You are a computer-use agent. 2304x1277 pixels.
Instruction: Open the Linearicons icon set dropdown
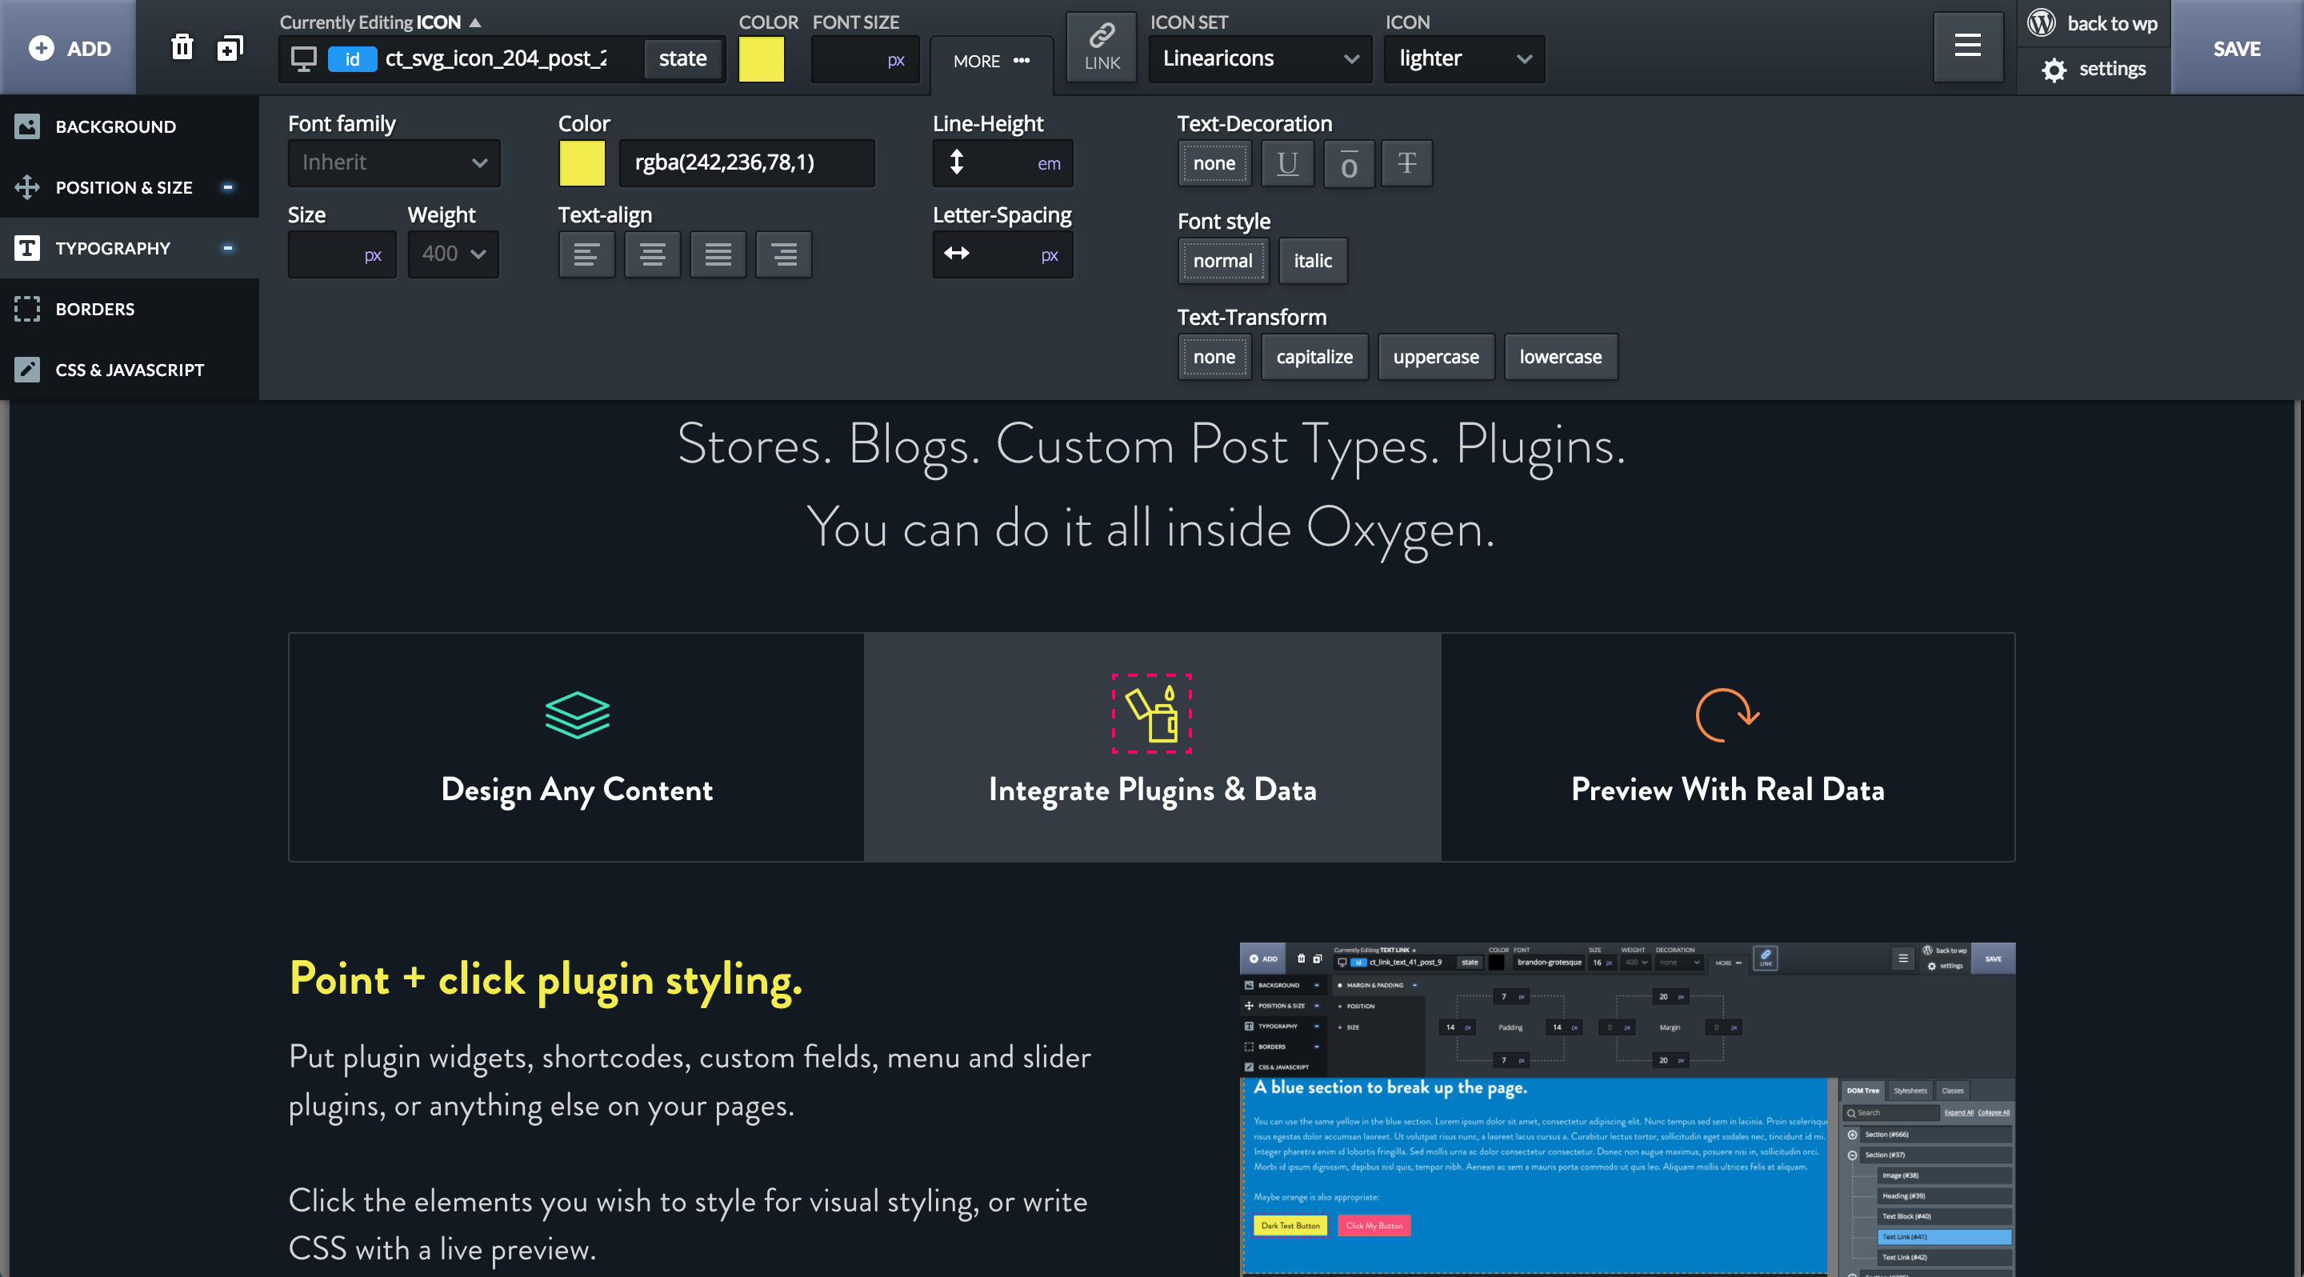coord(1259,59)
